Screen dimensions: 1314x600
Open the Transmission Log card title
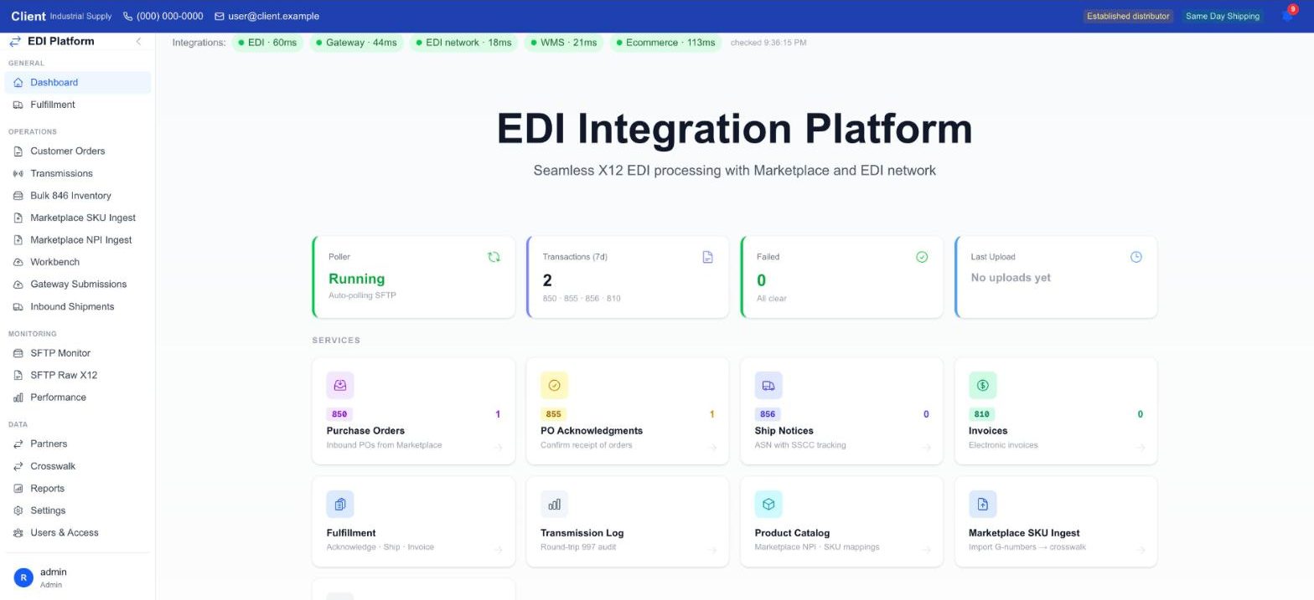[x=582, y=533]
